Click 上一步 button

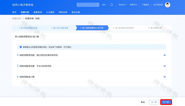pyautogui.click(x=154, y=102)
